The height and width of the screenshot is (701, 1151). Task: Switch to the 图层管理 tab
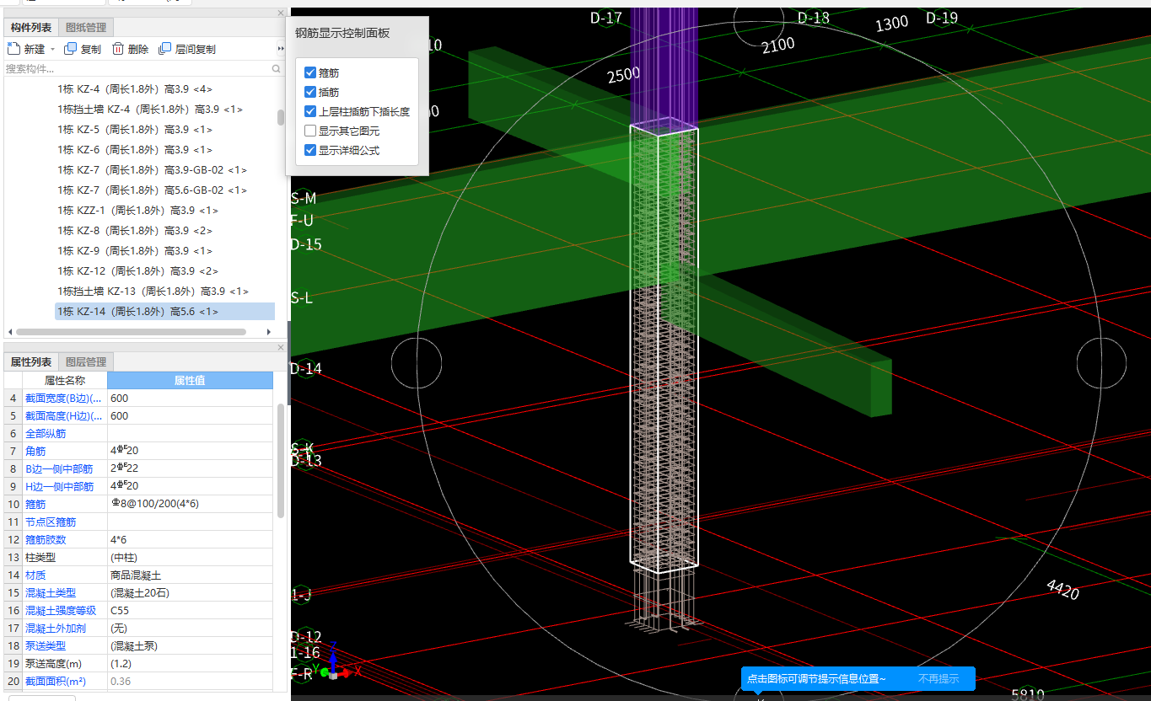[x=85, y=362]
